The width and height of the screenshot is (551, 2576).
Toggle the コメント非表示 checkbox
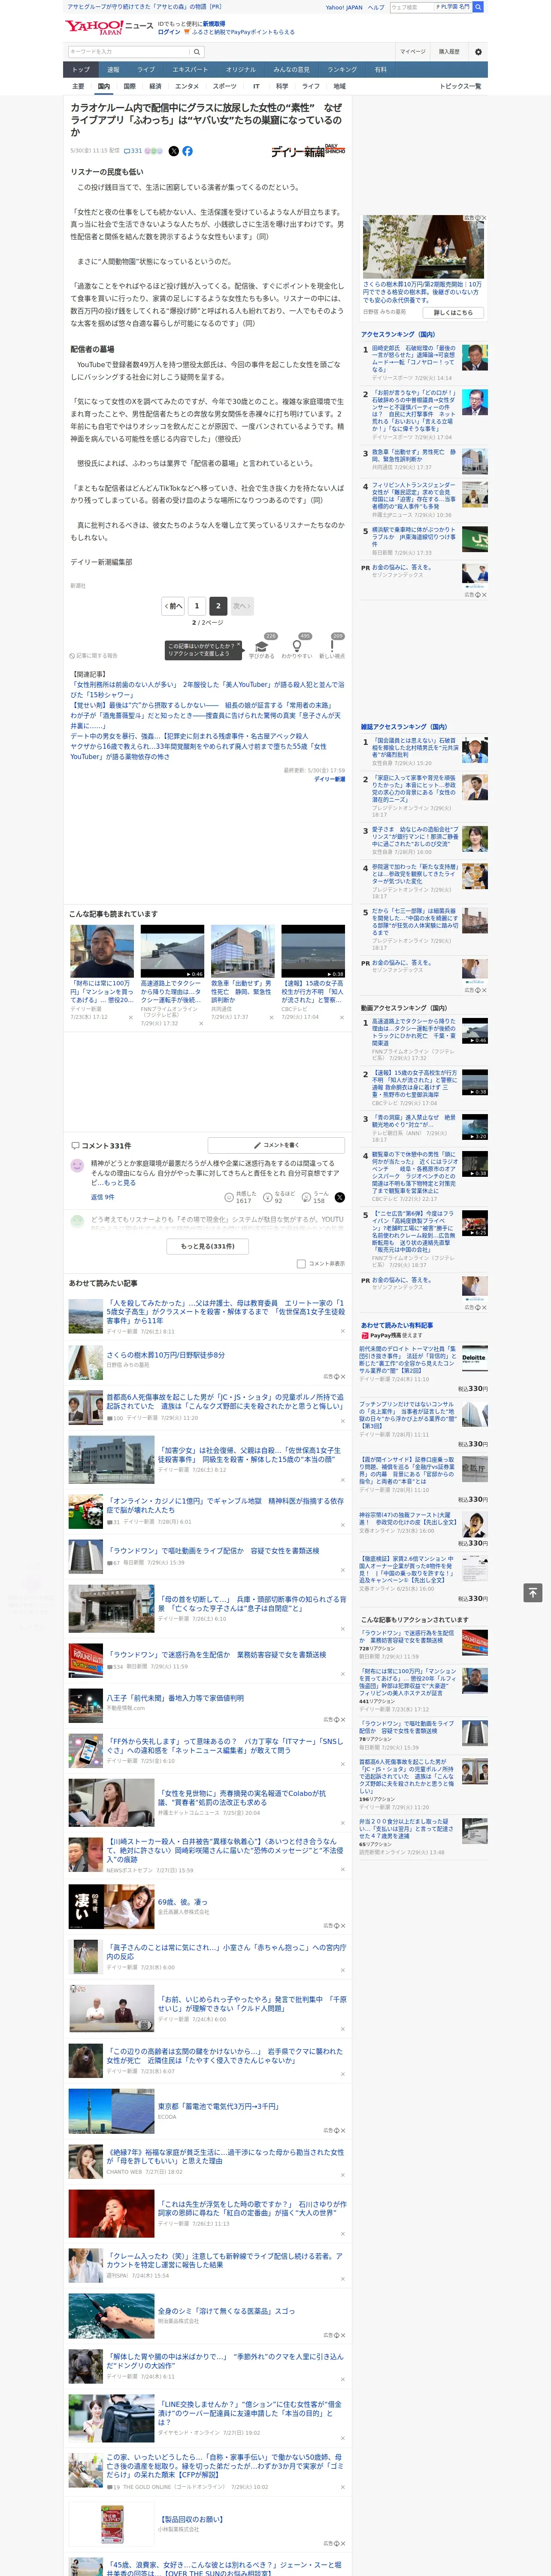click(x=301, y=1264)
